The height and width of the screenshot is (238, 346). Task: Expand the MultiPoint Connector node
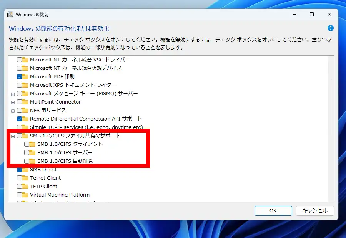13,102
